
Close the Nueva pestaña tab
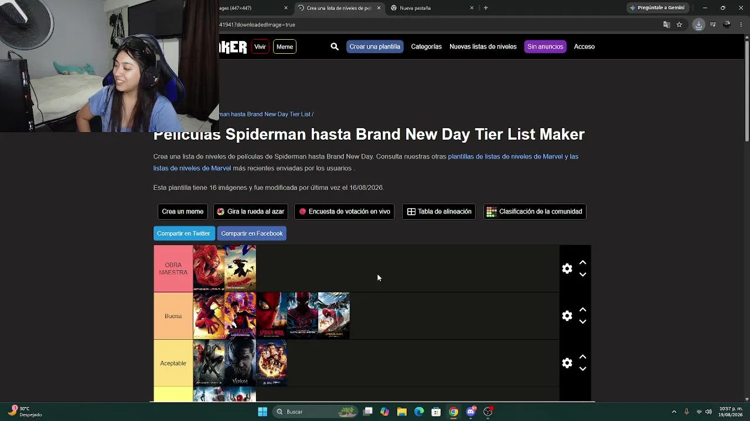point(472,8)
